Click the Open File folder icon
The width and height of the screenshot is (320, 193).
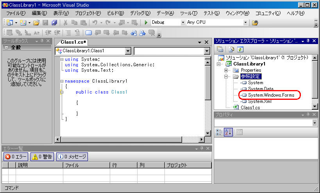click(x=36, y=23)
